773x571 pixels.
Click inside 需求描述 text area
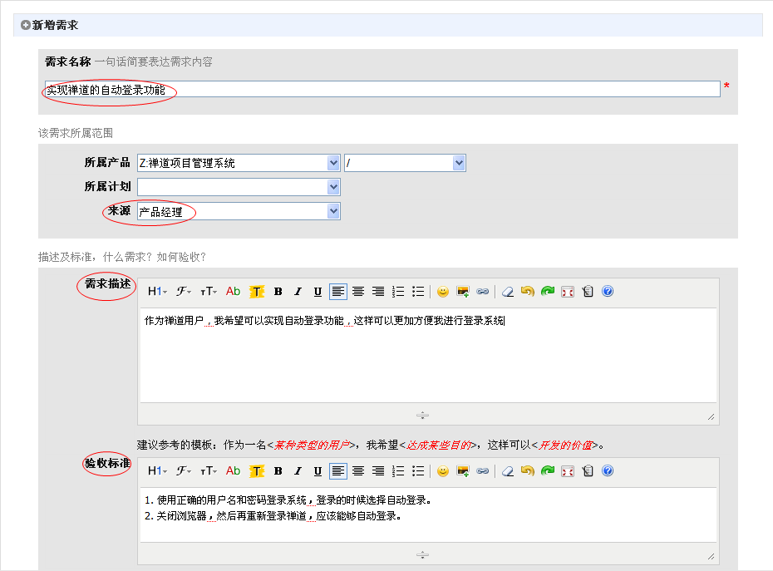click(428, 356)
